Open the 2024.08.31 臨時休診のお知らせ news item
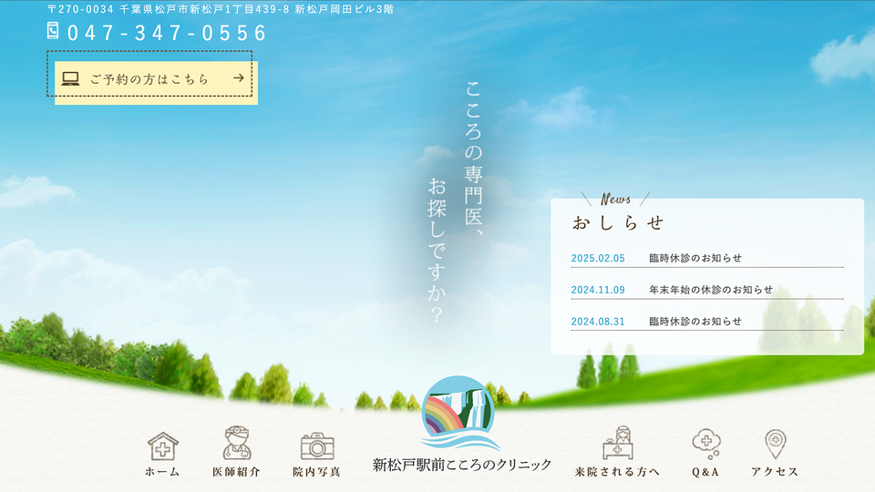 click(x=707, y=322)
